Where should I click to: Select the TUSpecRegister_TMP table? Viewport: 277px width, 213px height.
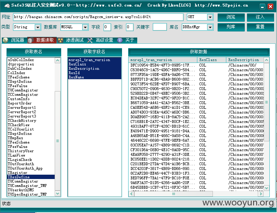pos(31,195)
